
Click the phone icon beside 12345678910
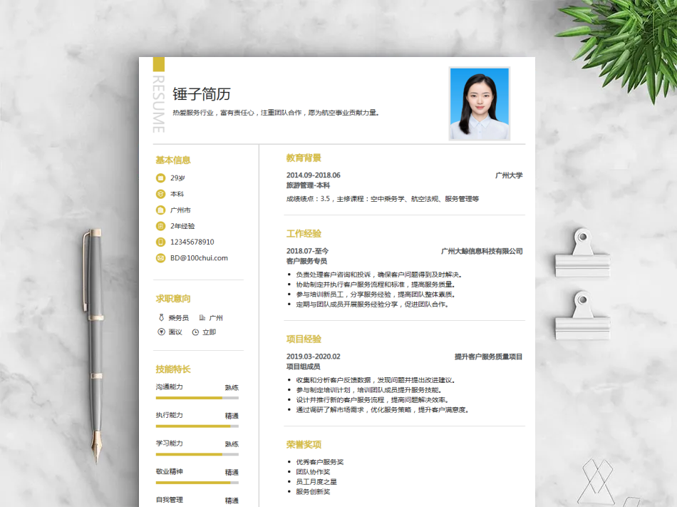(160, 242)
